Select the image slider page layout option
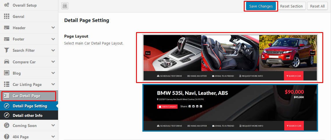The height and width of the screenshot is (140, 331). [230, 58]
